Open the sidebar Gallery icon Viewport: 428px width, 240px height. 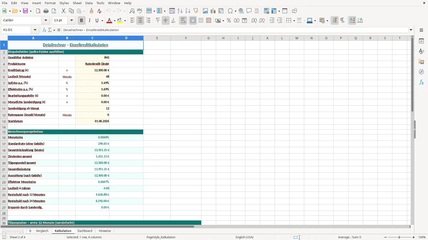[x=421, y=62]
